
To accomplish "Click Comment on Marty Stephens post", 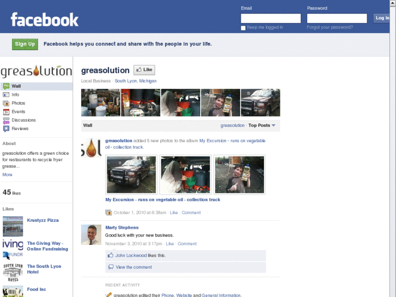I will pos(187,244).
